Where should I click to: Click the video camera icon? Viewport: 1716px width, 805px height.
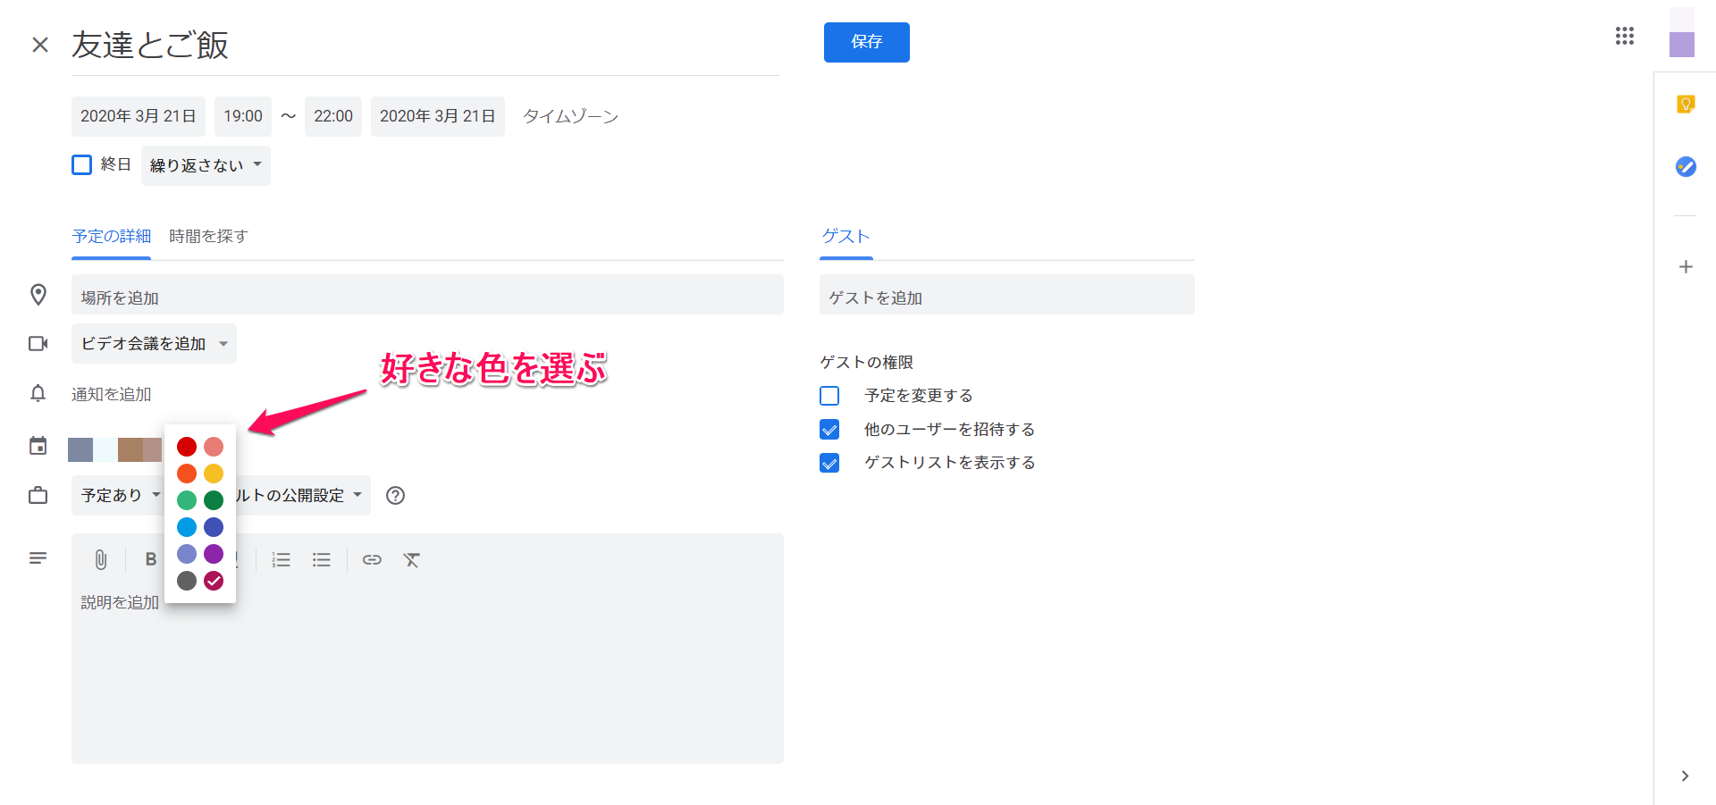[x=38, y=343]
